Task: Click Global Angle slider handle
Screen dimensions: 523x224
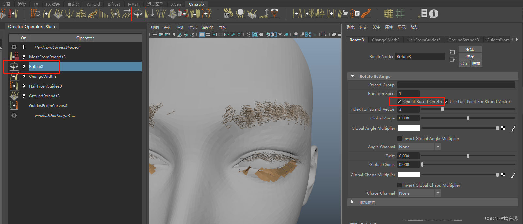Action: tap(468, 118)
